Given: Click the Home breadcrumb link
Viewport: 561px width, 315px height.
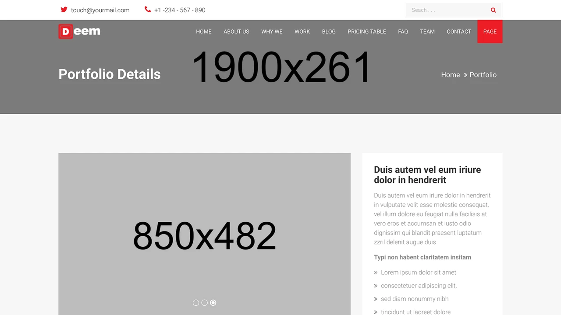Looking at the screenshot, I should (451, 75).
